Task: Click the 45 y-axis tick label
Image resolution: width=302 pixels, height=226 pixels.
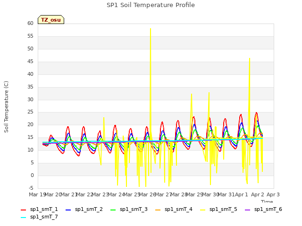Action: click(x=30, y=62)
